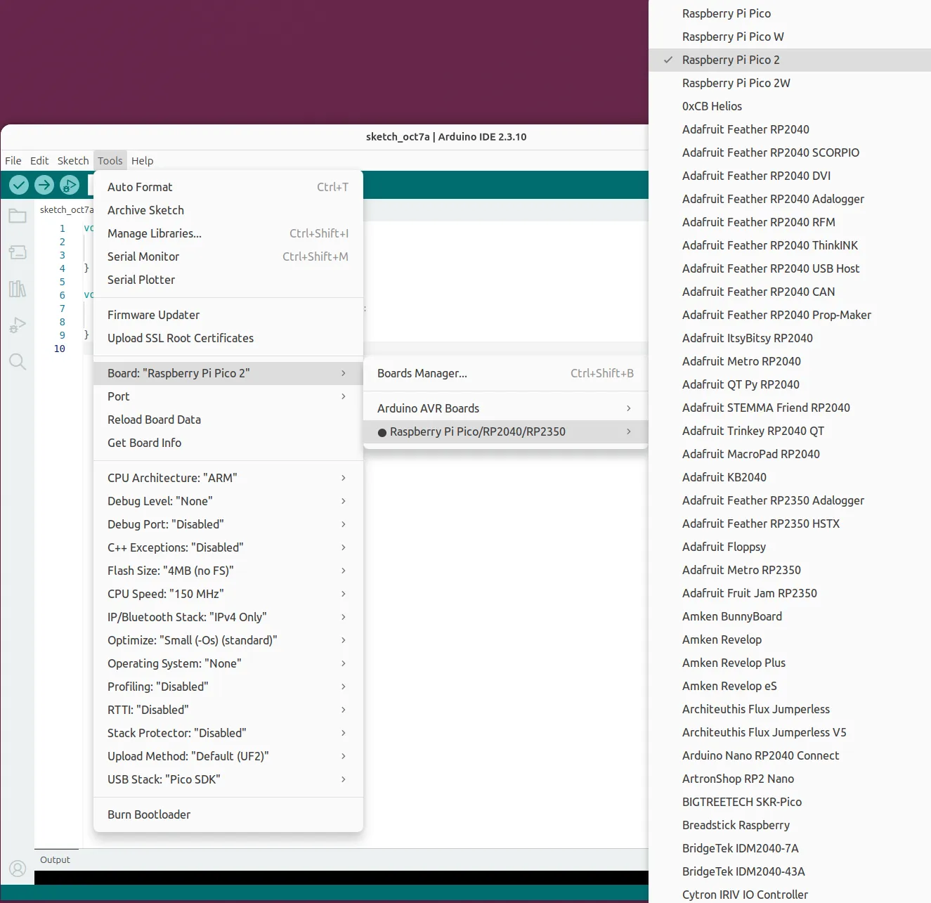Click Boards Manager... in submenu
Viewport: 931px width, 903px height.
[x=505, y=373]
